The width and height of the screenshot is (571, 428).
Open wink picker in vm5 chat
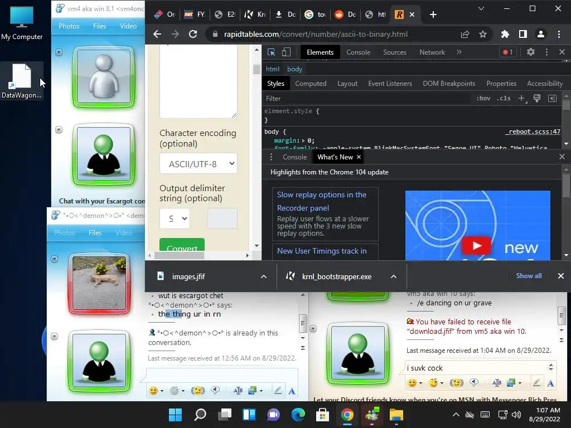point(436,382)
